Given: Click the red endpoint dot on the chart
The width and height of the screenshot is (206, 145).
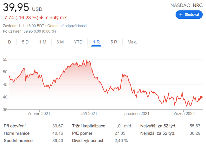Looking at the screenshot, I should click(202, 97).
